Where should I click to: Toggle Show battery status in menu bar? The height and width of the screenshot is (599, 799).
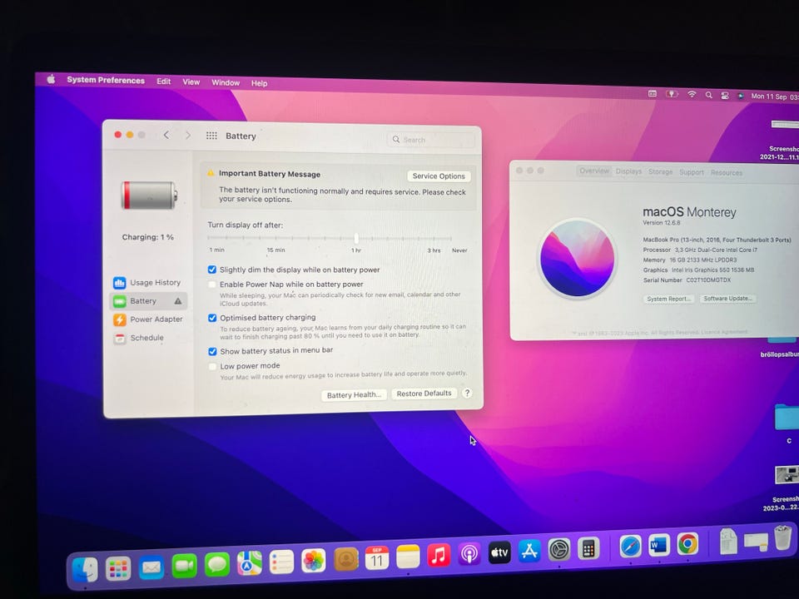coord(212,351)
